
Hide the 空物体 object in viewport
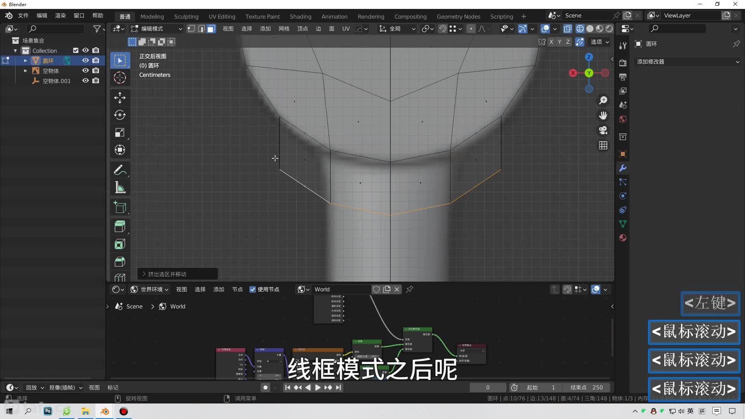click(x=85, y=71)
